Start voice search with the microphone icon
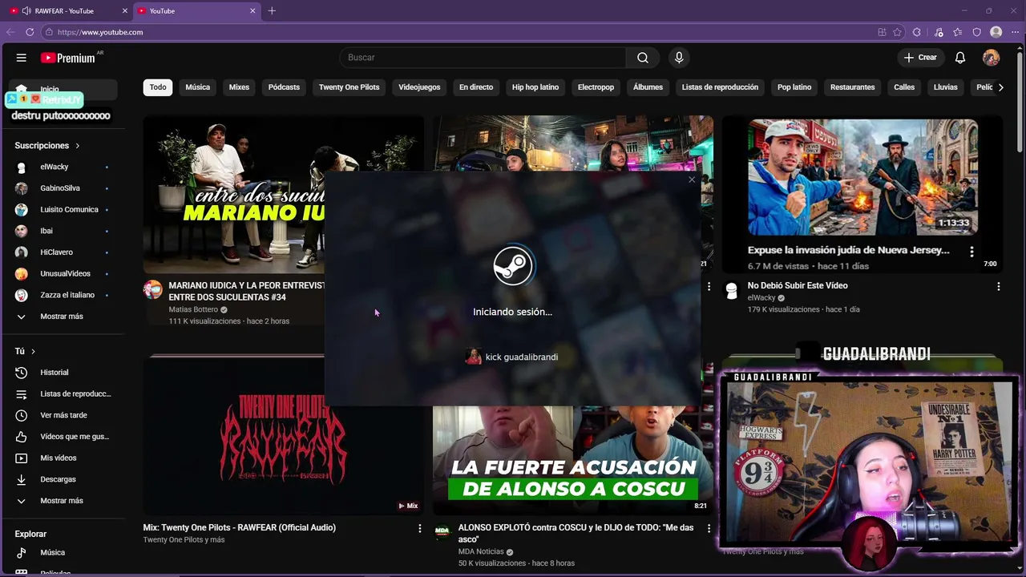 click(x=679, y=58)
